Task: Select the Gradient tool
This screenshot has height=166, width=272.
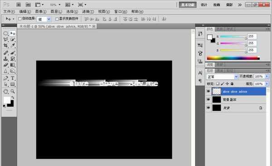Action: [x=13, y=65]
